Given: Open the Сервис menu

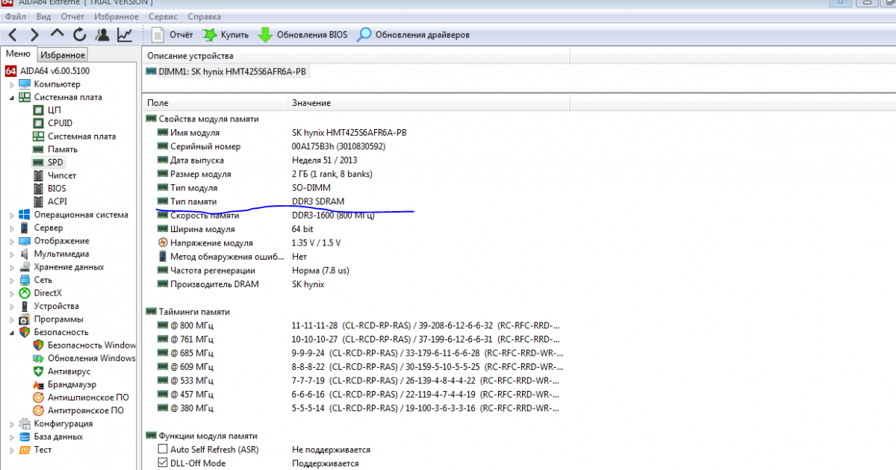Looking at the screenshot, I should (x=163, y=16).
